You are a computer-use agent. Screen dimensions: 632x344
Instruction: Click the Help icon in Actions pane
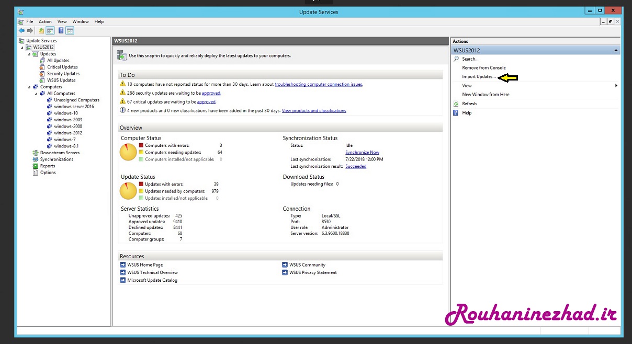456,112
